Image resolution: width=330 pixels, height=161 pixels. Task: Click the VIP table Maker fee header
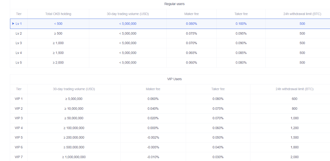click(x=153, y=89)
